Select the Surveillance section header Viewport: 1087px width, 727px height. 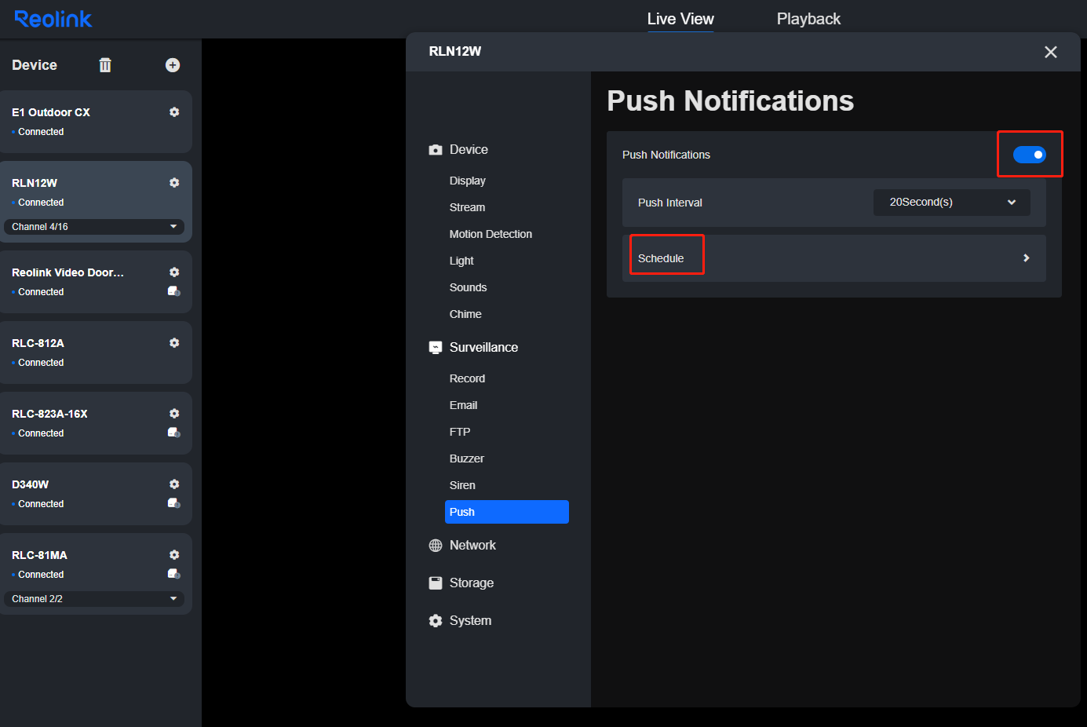tap(483, 348)
